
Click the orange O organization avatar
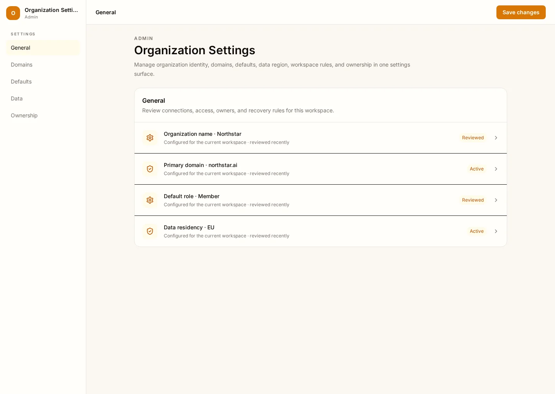[x=13, y=13]
